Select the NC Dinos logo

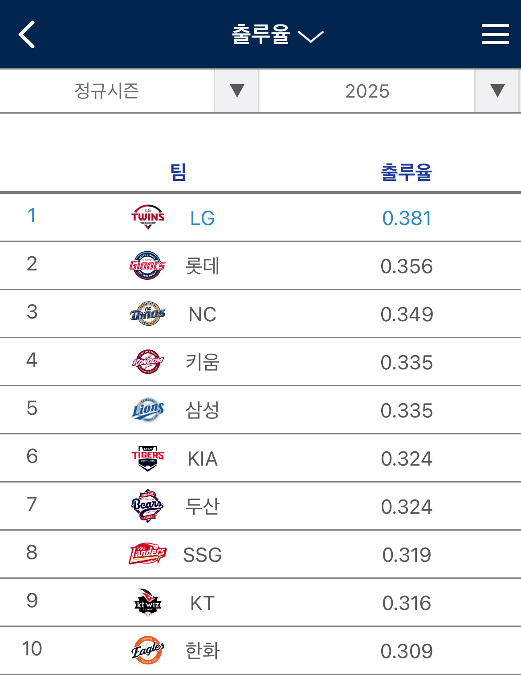[x=148, y=314]
